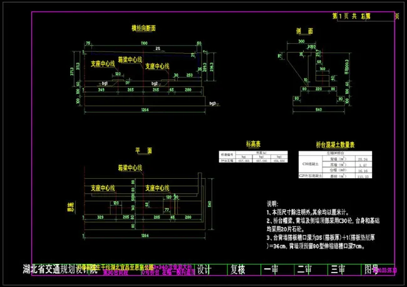This screenshot has width=407, height=287.
Task: Click the C30混凝土 cell in quantity table
Action: [x=311, y=164]
